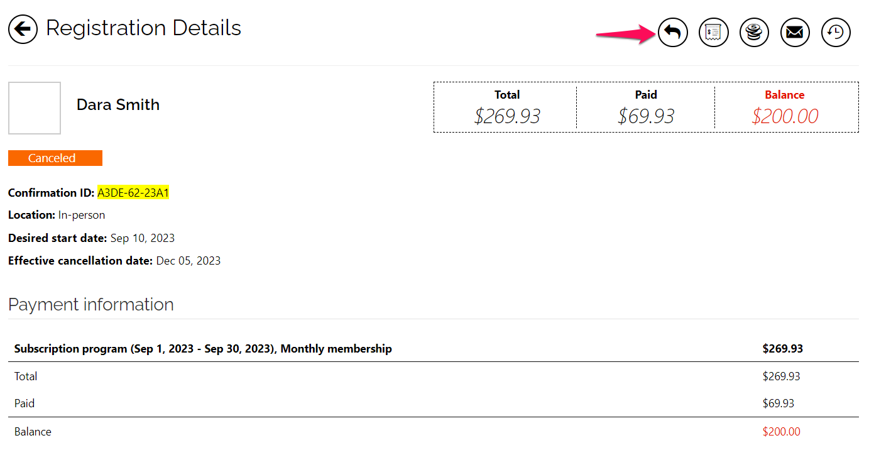
Task: Open the history clock icon
Action: click(836, 32)
